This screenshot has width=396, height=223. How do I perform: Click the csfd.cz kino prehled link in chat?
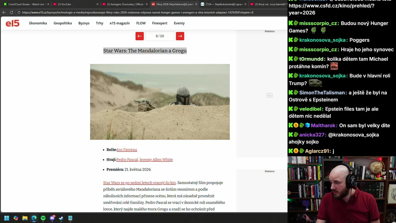tap(331, 9)
